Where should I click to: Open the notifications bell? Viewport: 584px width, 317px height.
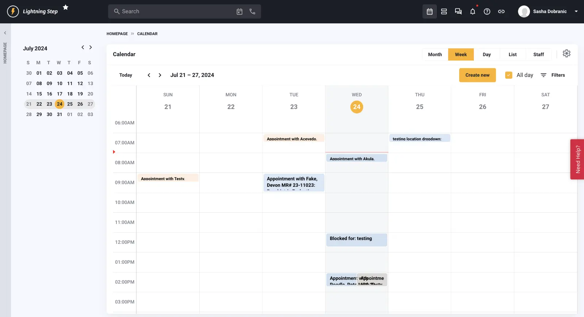click(x=473, y=11)
